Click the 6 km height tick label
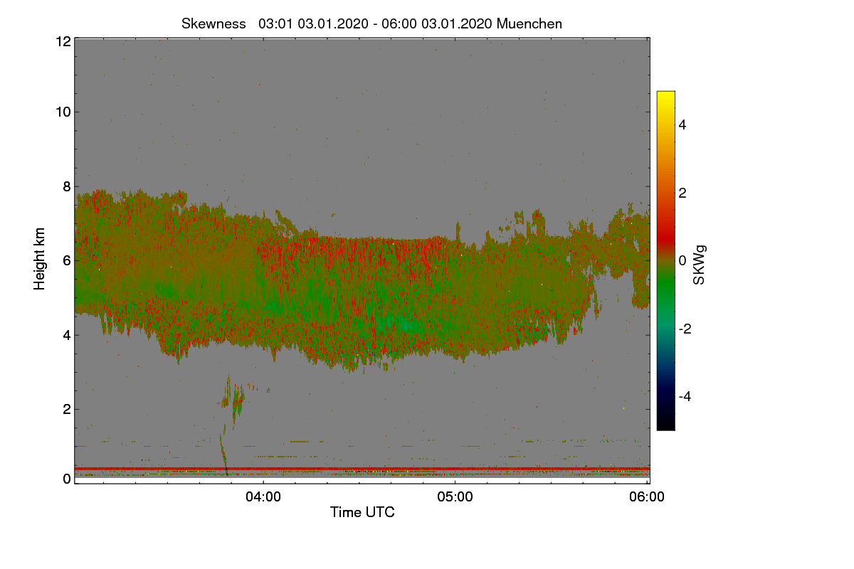The width and height of the screenshot is (854, 569). (66, 260)
